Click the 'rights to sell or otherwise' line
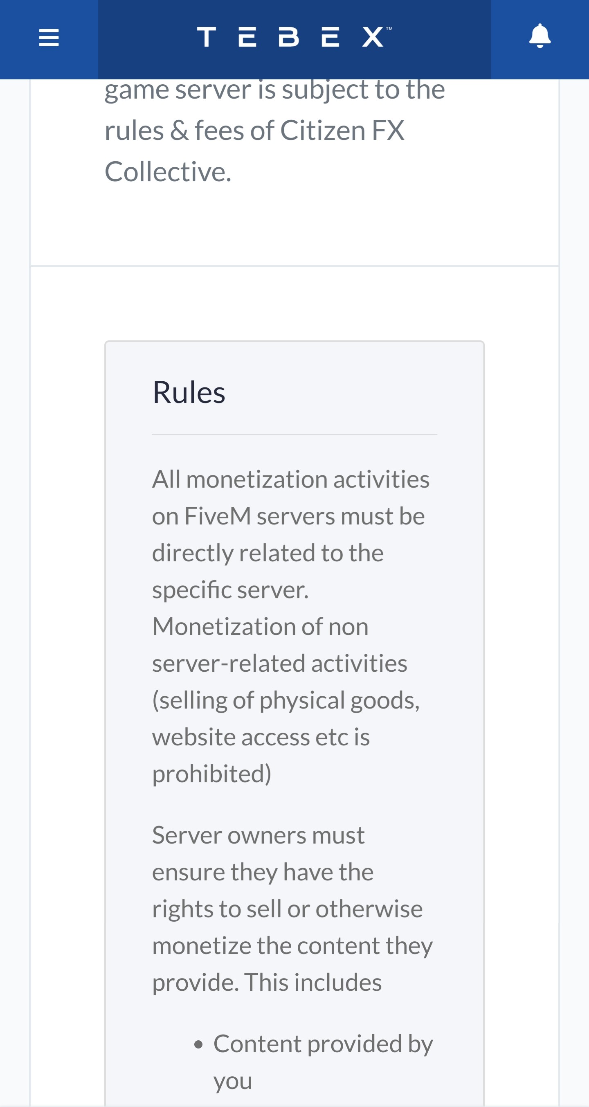This screenshot has width=589, height=1107. click(288, 909)
